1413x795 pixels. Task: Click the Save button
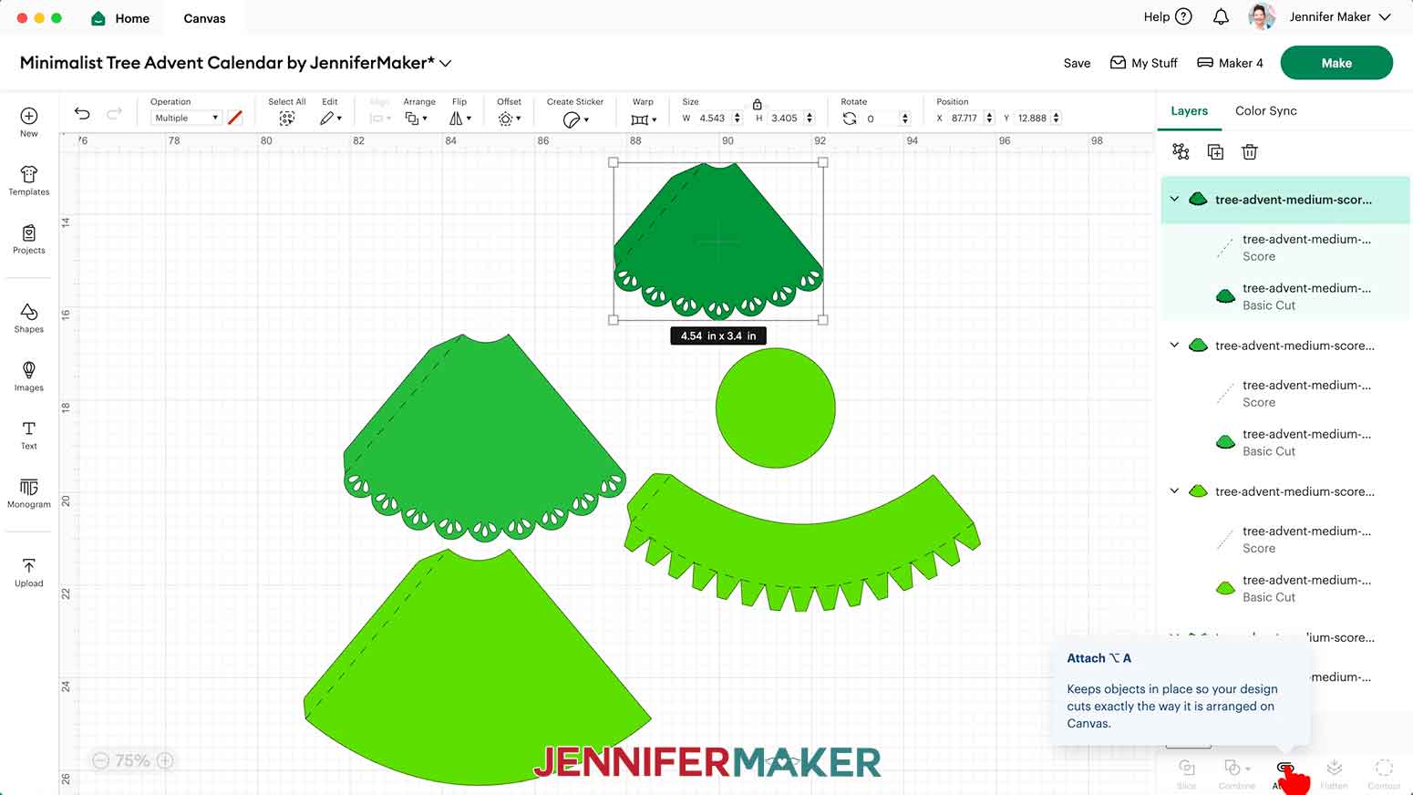[1077, 63]
